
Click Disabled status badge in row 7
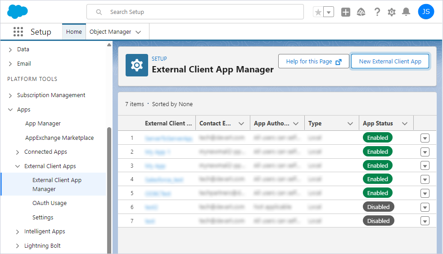(378, 221)
